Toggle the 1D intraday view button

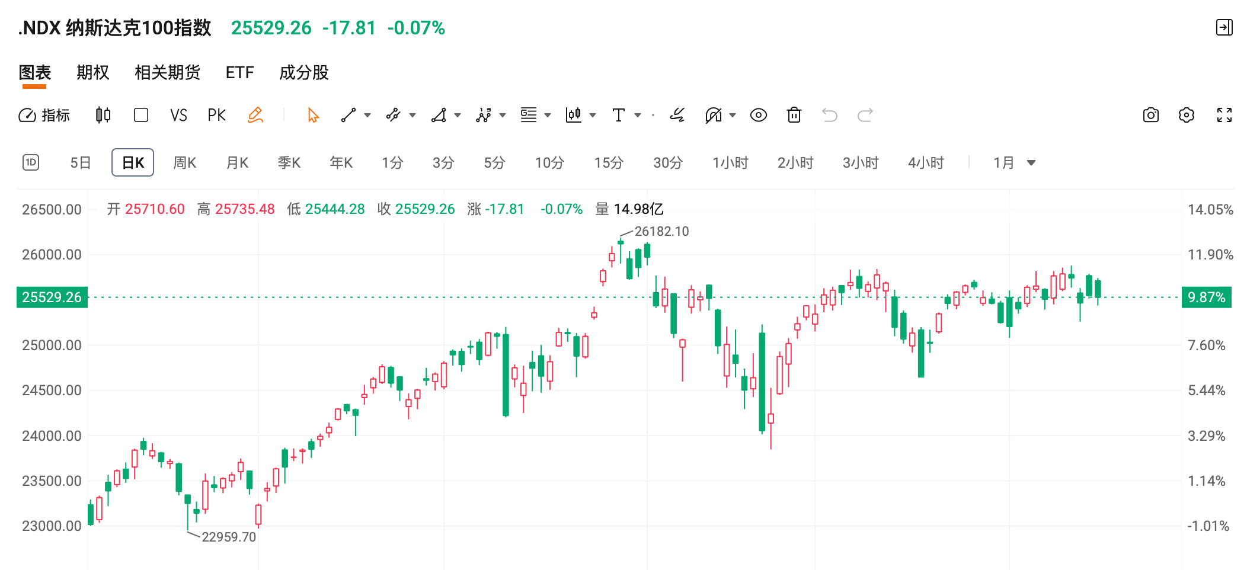click(x=31, y=162)
